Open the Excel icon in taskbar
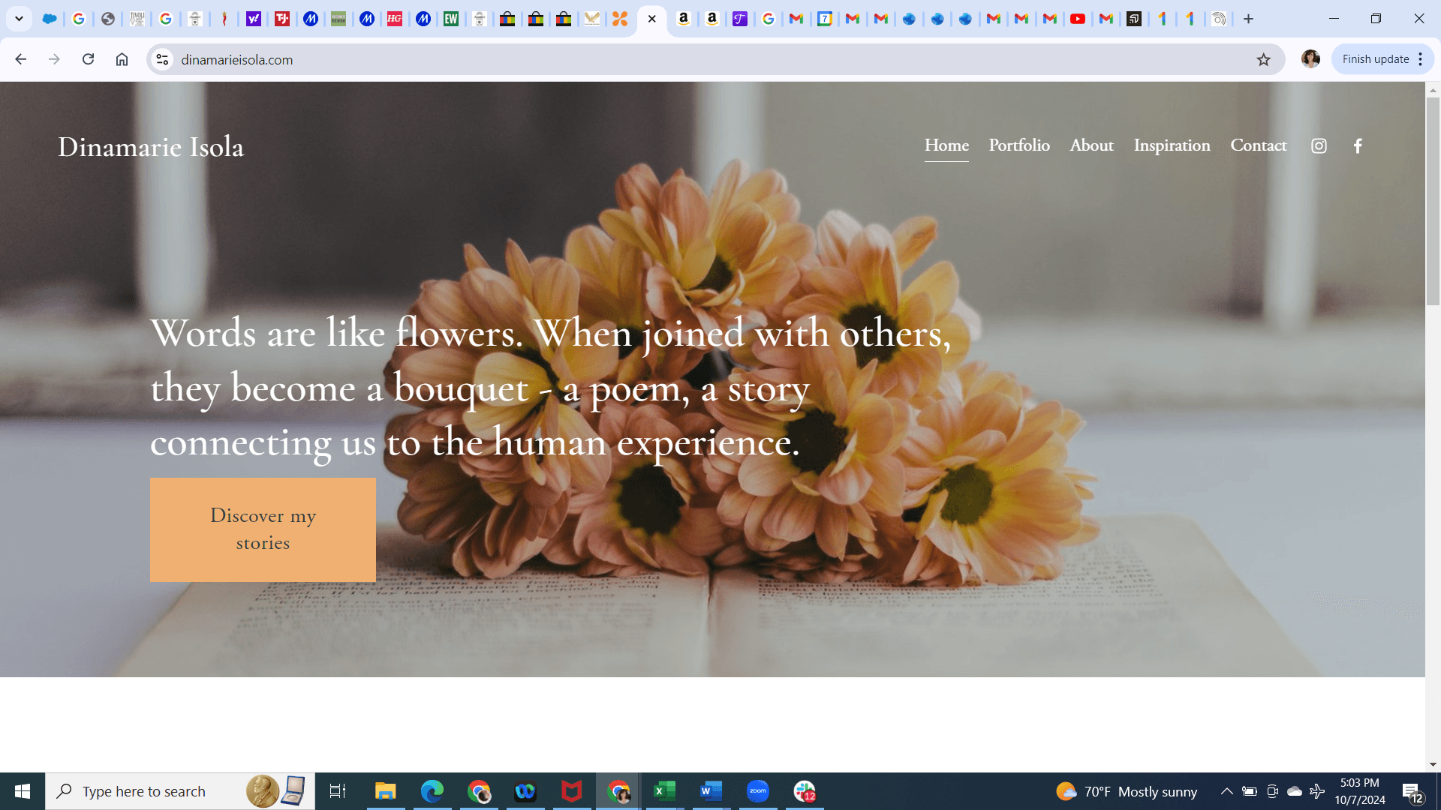Image resolution: width=1441 pixels, height=810 pixels. pyautogui.click(x=664, y=791)
